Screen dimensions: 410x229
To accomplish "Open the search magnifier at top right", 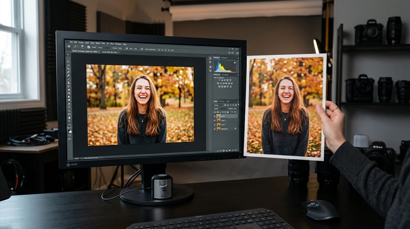I will [x=230, y=53].
